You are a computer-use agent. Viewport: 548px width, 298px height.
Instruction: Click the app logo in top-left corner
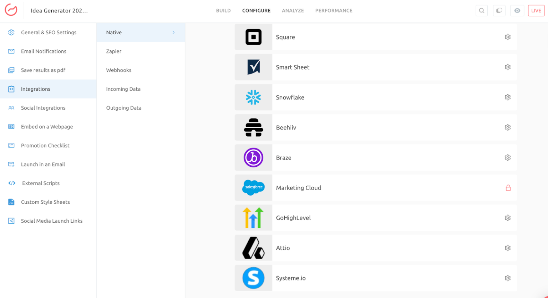click(x=11, y=10)
